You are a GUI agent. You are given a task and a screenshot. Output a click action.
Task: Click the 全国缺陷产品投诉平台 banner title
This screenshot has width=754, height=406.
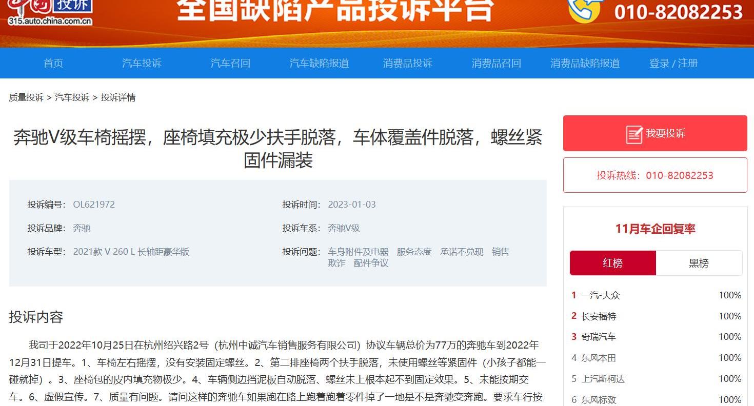335,10
